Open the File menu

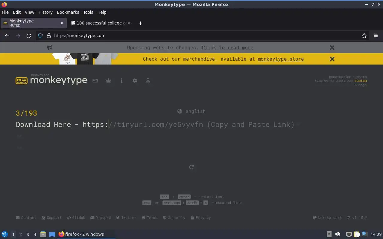click(x=5, y=12)
